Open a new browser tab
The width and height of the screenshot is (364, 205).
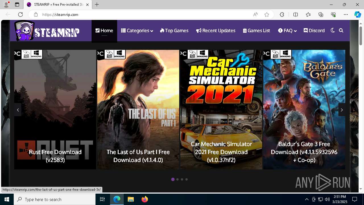click(x=97, y=5)
